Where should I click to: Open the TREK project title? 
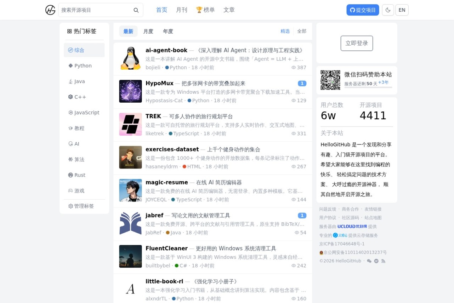coord(153,116)
